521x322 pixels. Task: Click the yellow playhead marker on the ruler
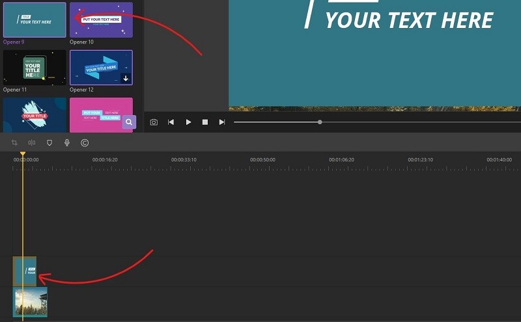click(23, 154)
